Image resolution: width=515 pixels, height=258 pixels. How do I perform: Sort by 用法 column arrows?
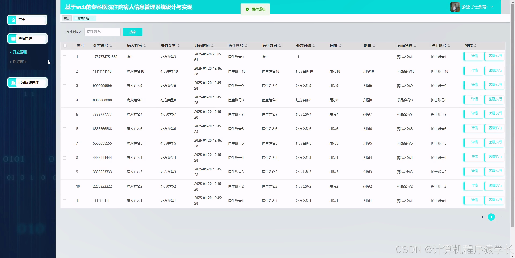pos(340,46)
